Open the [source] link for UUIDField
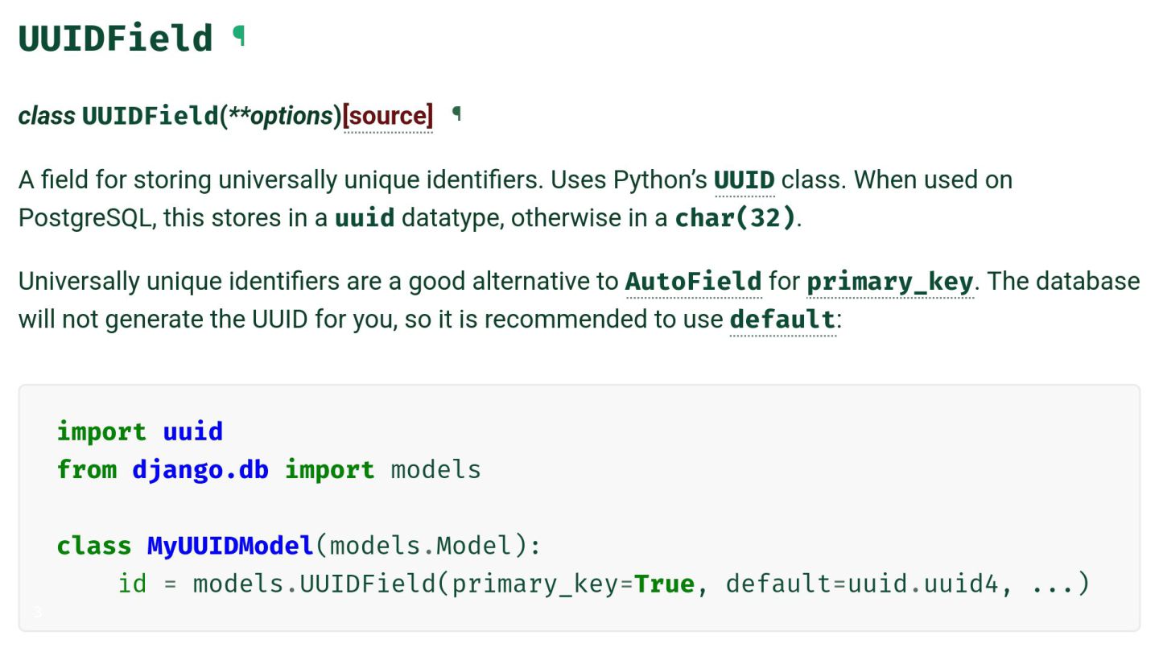1159x652 pixels. (x=388, y=116)
